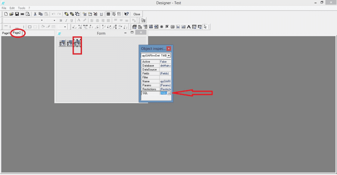Select the Edit abl control icon
The height and width of the screenshot is (175, 337).
click(x=183, y=27)
